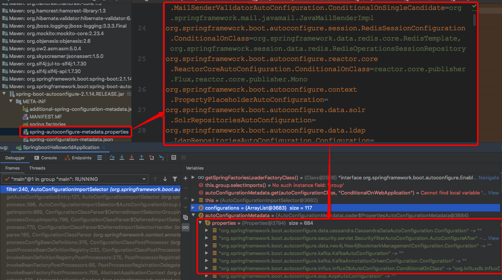Select the processGroupImports:798 stack frame
Viewport: 502px width, 280px height.
(90, 219)
